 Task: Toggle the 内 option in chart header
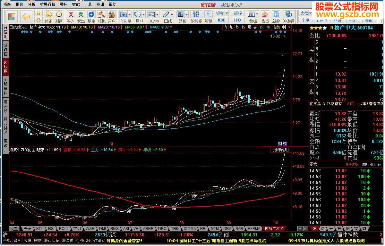click(226, 28)
